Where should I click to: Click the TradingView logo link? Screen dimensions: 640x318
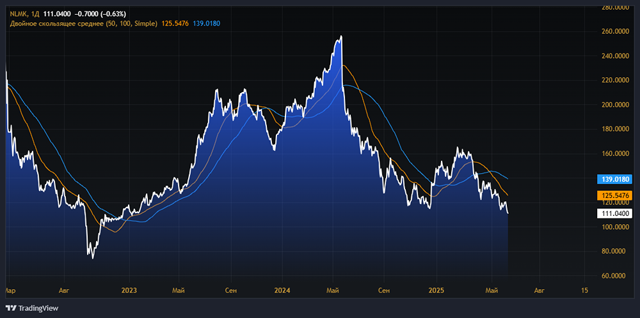(32, 308)
